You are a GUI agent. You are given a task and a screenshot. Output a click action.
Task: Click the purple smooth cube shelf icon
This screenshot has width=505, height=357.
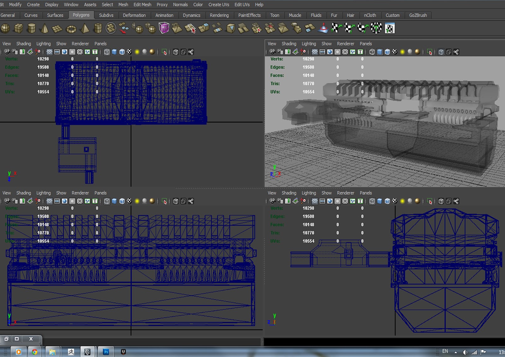coord(163,28)
